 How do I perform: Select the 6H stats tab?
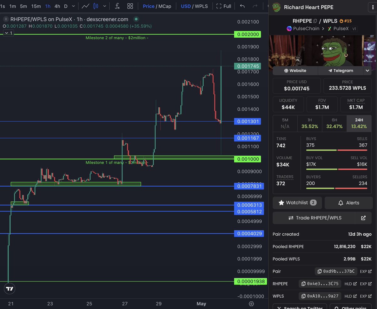pos(334,123)
